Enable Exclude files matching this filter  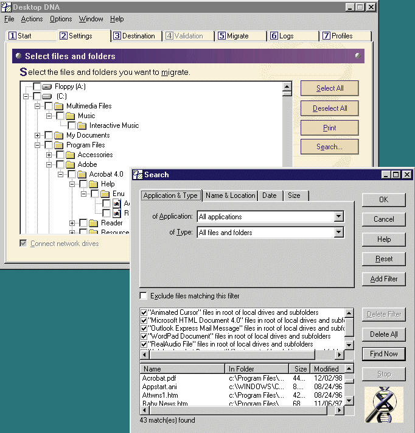pyautogui.click(x=144, y=296)
